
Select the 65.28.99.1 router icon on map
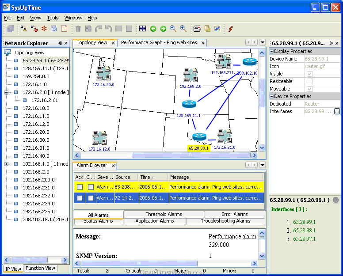point(199,136)
